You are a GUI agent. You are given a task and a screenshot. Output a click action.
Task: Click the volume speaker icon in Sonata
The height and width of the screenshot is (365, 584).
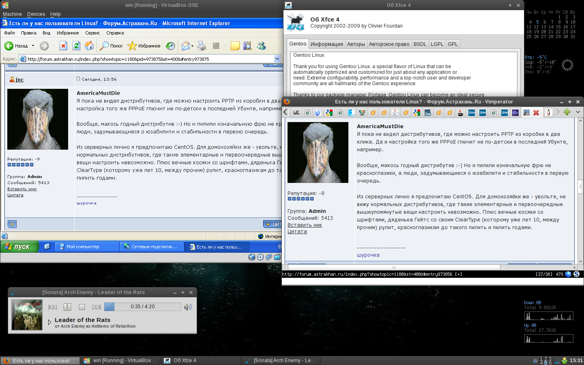(188, 307)
